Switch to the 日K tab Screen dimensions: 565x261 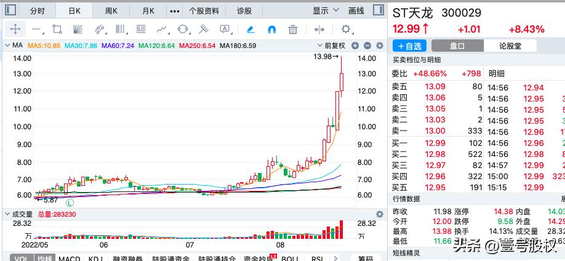click(x=74, y=11)
